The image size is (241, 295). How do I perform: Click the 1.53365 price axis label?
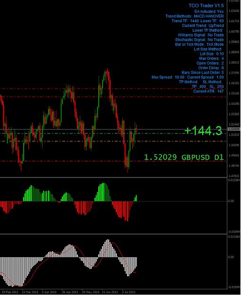click(233, 114)
